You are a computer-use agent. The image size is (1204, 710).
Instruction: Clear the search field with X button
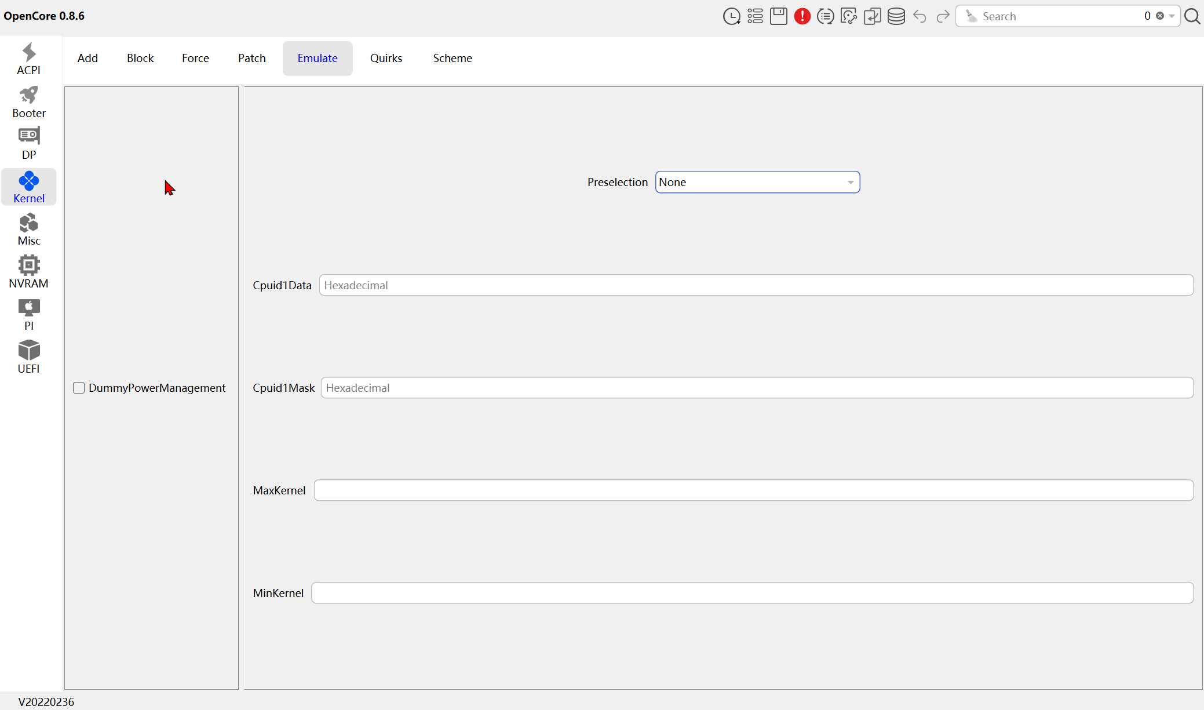[1160, 16]
